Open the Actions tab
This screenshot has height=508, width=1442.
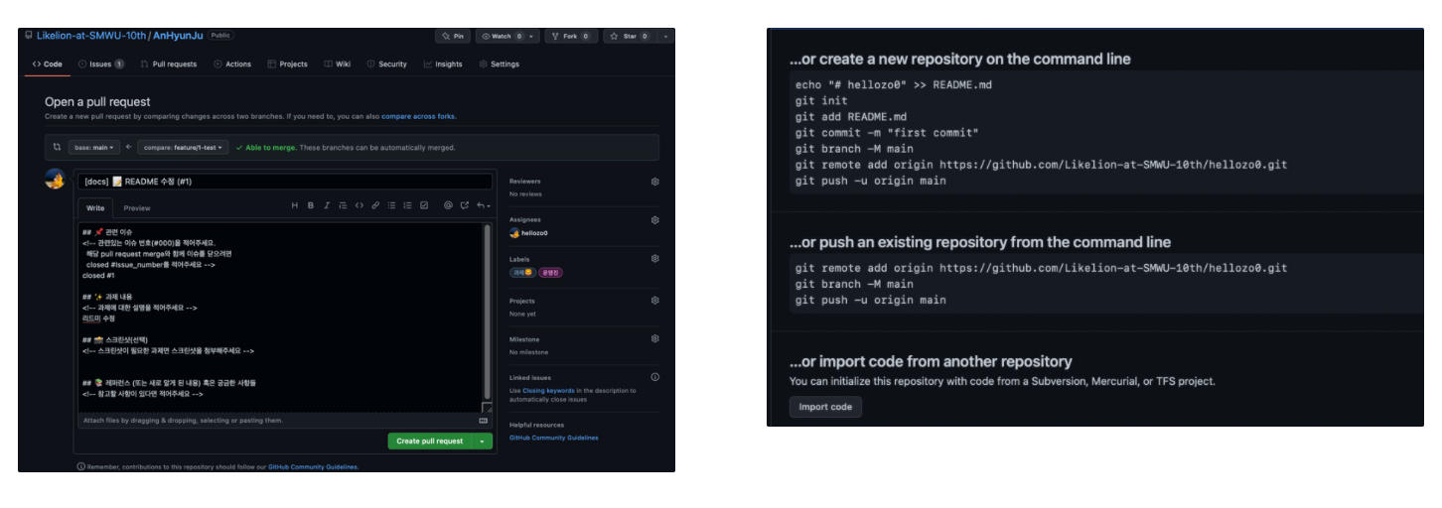(232, 63)
